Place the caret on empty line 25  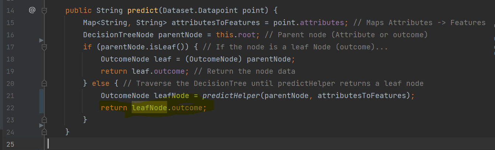click(258, 144)
